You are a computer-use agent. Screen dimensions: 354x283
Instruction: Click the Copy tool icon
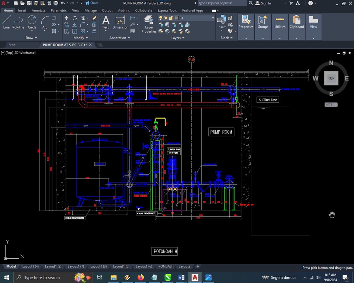coord(66,25)
